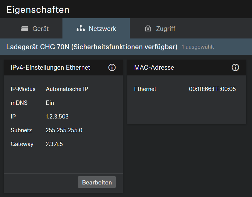Click the Subnetz value 255.255.255.0

pos(64,130)
